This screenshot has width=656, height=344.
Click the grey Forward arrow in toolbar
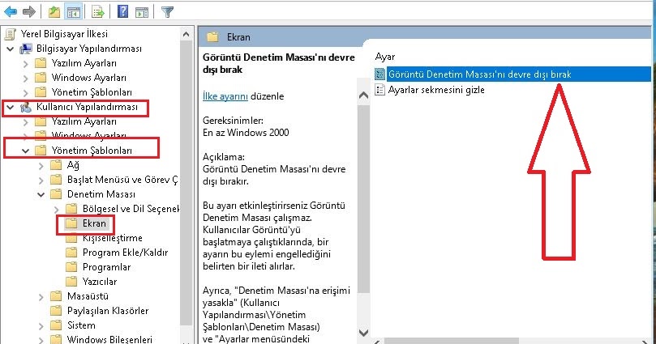28,11
